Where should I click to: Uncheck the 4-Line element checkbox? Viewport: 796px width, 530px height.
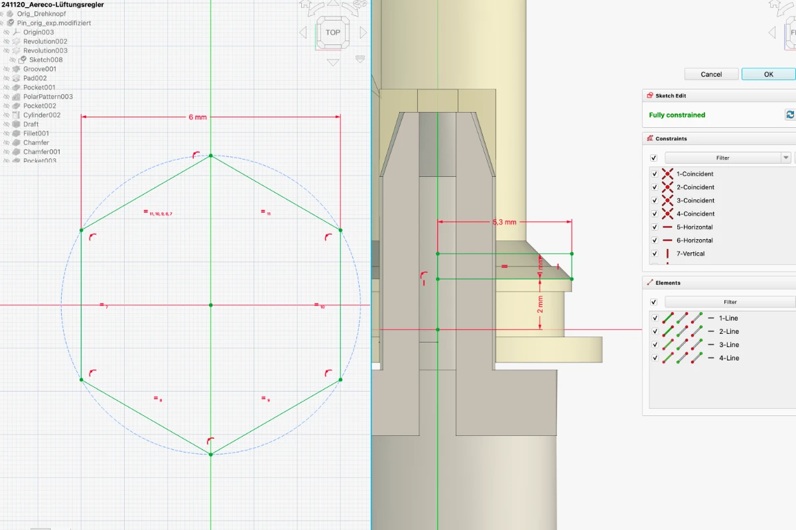[655, 358]
